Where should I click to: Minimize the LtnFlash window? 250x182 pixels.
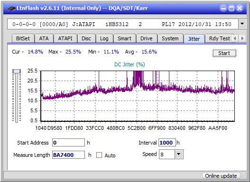[x=223, y=8]
